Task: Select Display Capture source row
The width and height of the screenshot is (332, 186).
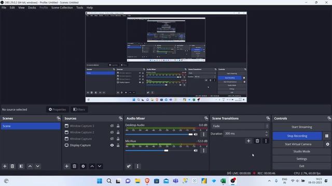Action: [92, 145]
